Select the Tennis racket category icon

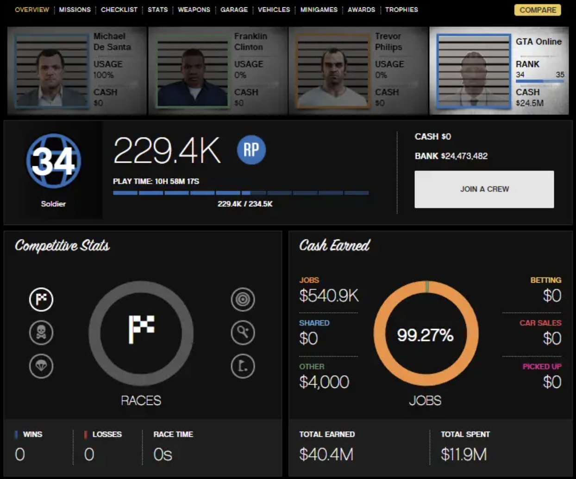click(x=243, y=333)
